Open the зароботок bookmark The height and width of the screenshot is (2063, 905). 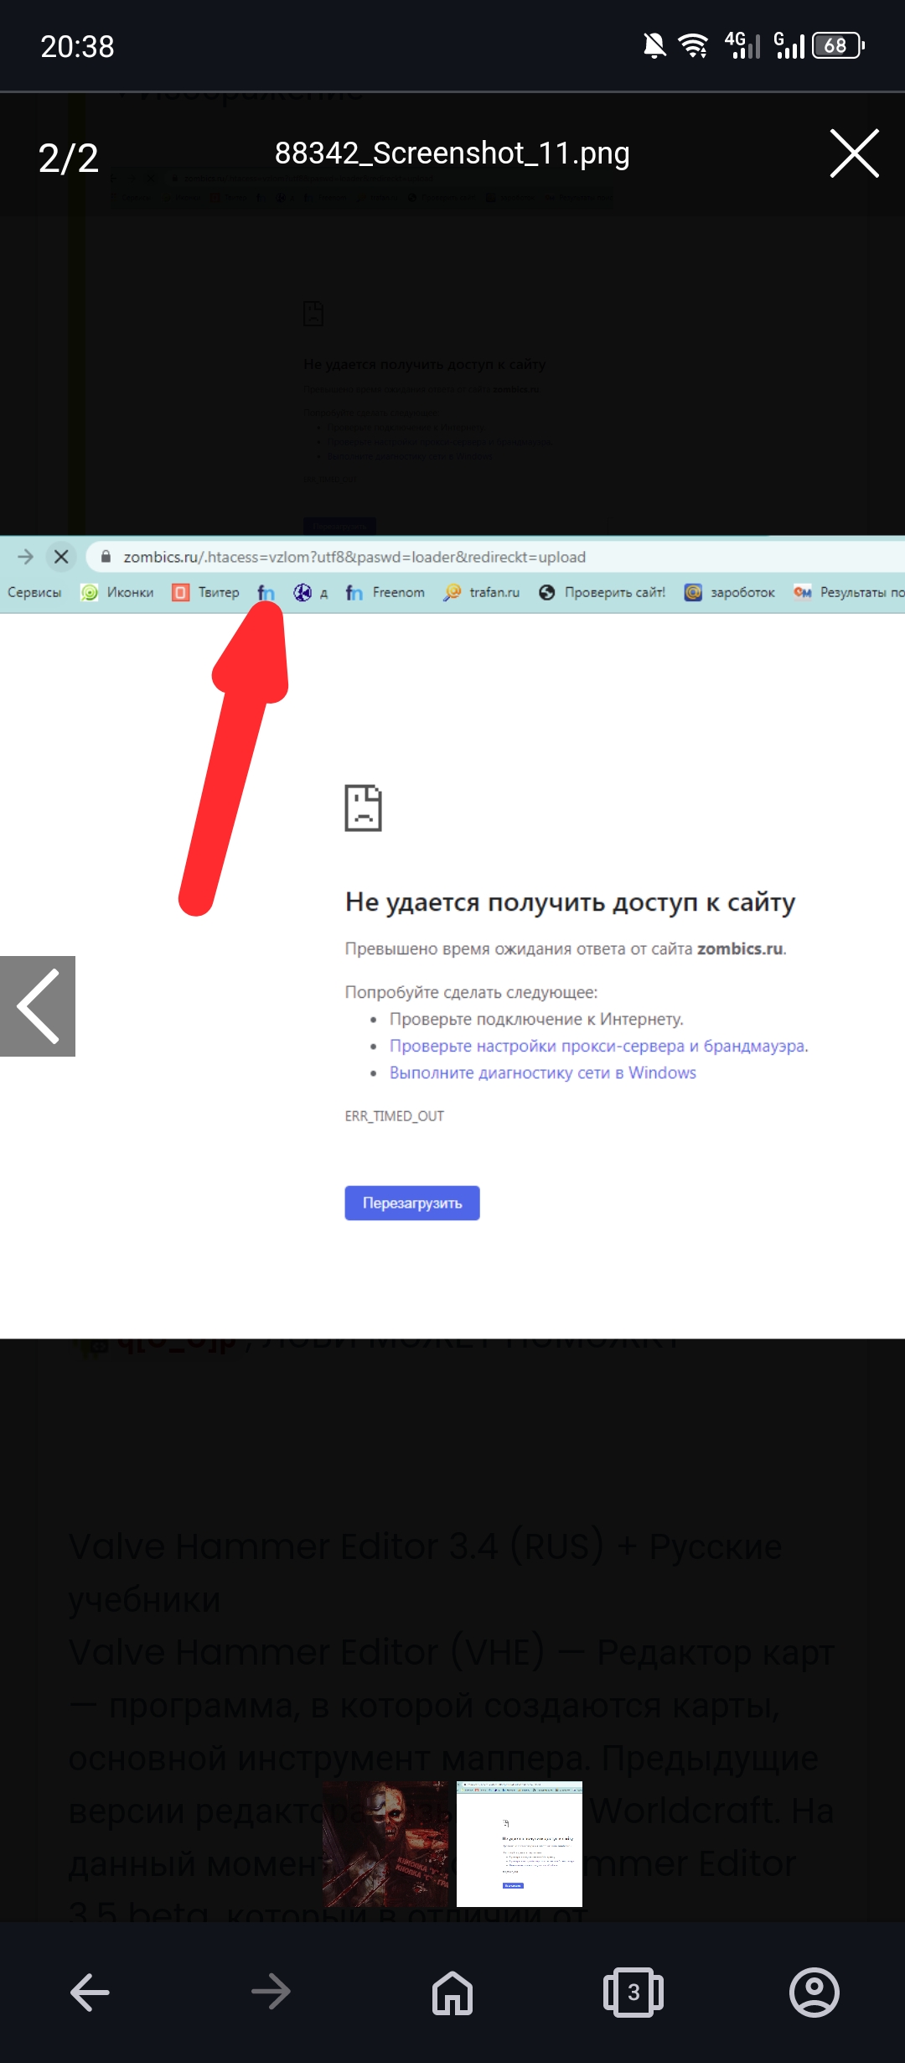point(730,592)
